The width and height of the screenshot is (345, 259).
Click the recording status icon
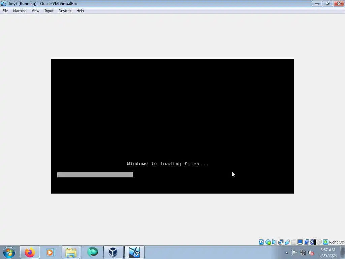click(306, 242)
